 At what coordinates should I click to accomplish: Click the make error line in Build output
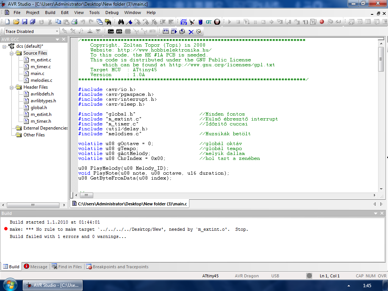click(x=129, y=229)
